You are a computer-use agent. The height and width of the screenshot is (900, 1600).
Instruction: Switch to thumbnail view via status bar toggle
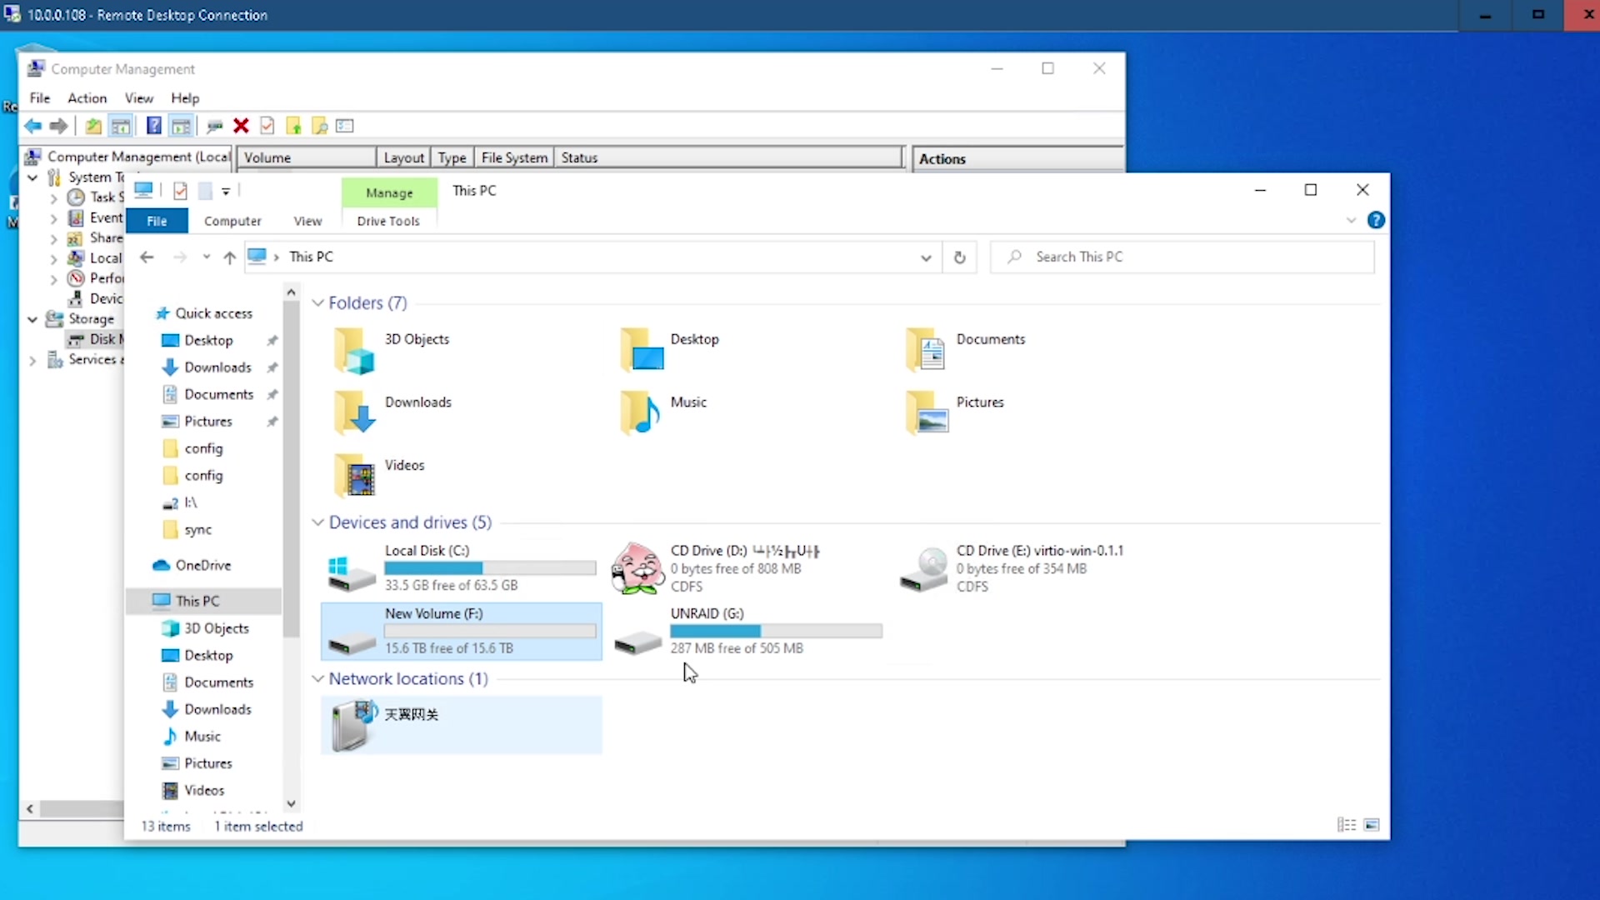point(1372,824)
